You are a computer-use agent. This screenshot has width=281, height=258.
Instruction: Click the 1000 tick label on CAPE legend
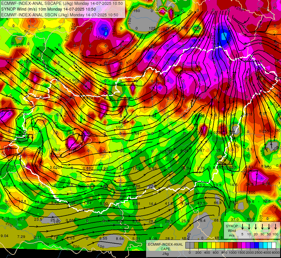tap(233, 253)
